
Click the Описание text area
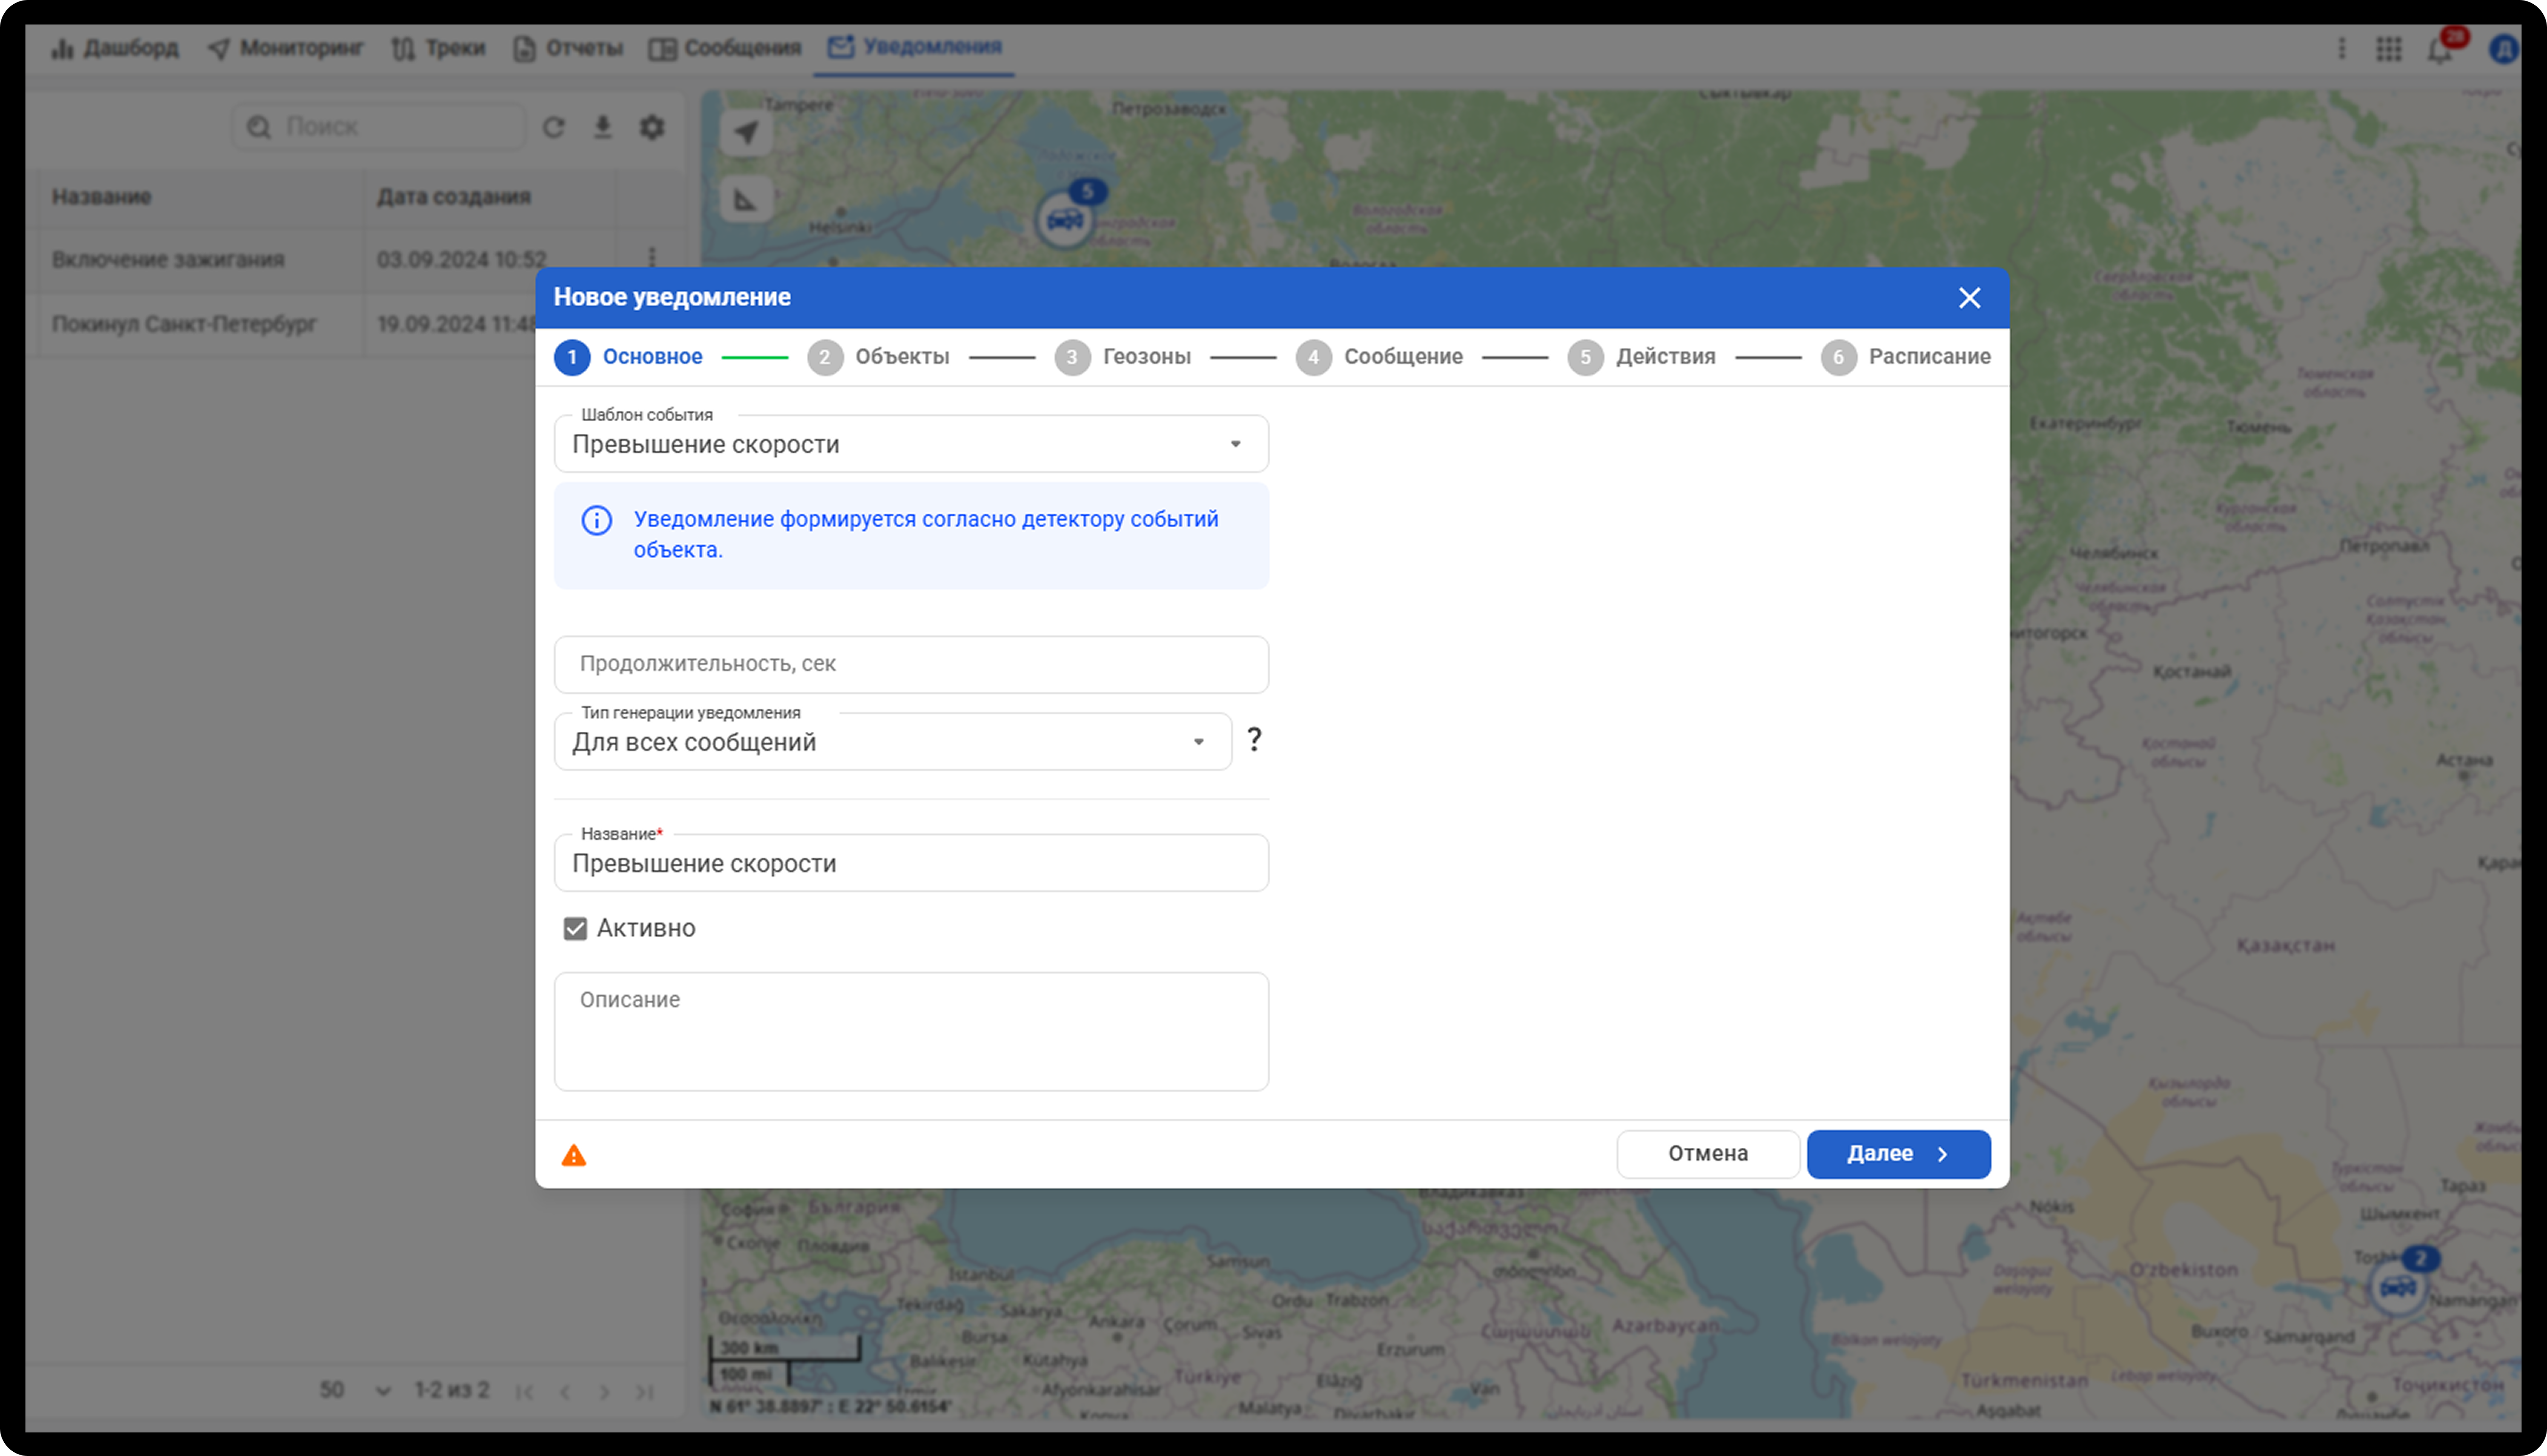(911, 1031)
